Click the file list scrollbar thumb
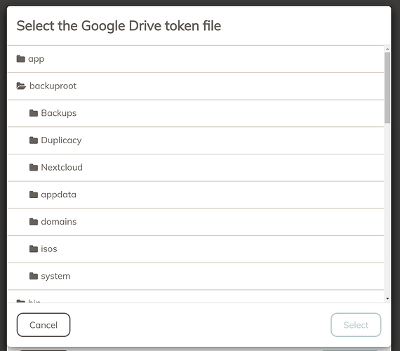The height and width of the screenshot is (351, 400). tap(387, 88)
